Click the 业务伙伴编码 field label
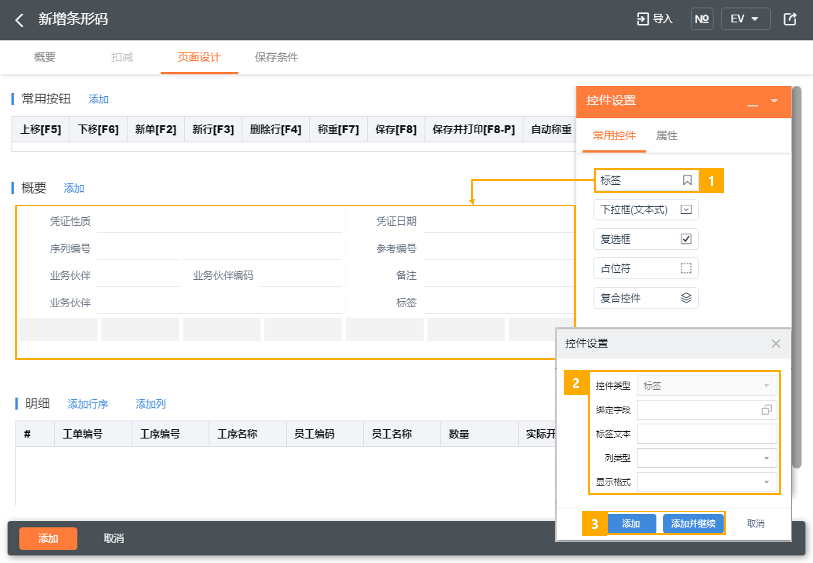The image size is (813, 563). (x=223, y=275)
